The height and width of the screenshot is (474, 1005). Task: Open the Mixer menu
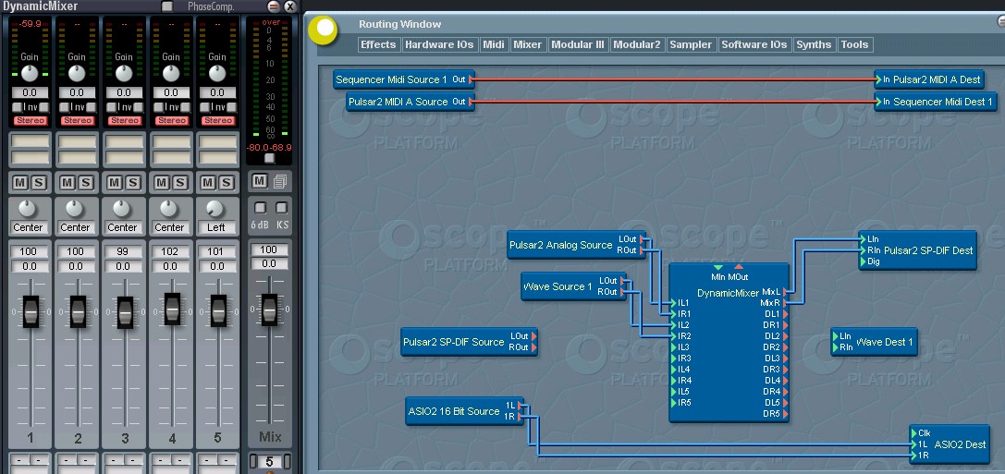coord(528,45)
